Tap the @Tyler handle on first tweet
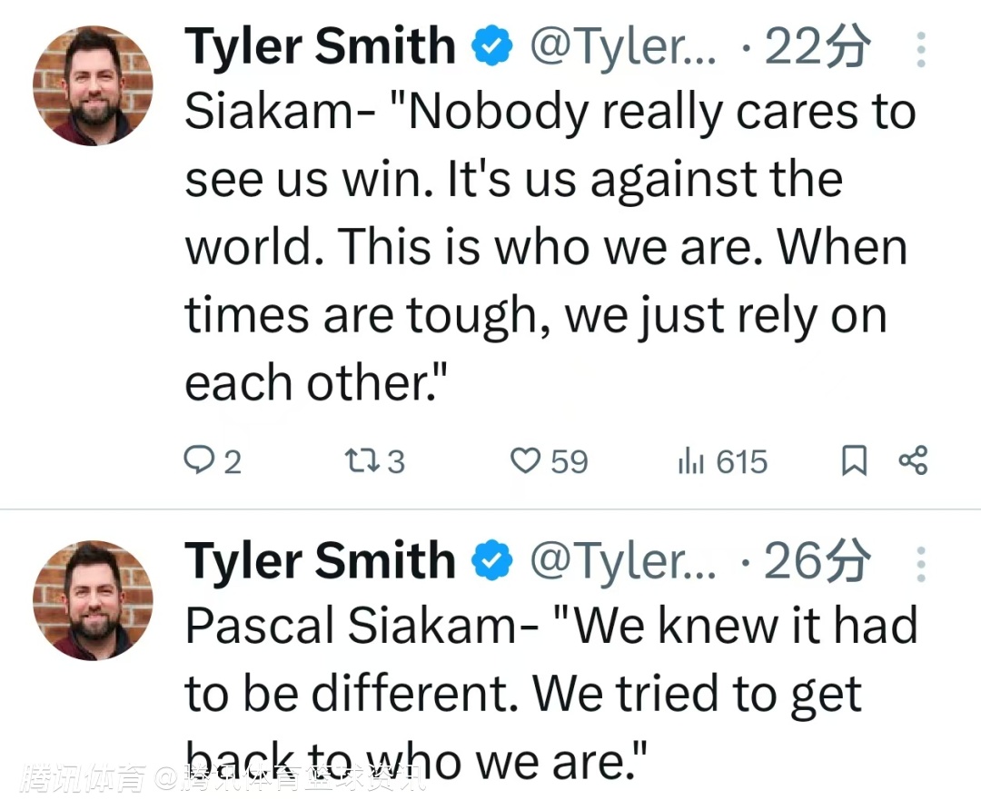The image size is (981, 810). pyautogui.click(x=622, y=47)
